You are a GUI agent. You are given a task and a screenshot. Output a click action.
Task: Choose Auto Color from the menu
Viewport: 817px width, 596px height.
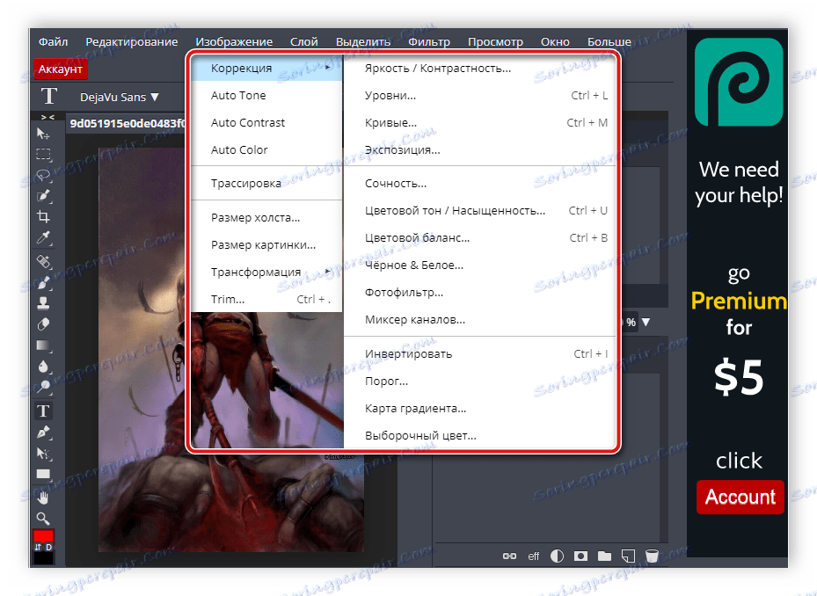pos(267,149)
